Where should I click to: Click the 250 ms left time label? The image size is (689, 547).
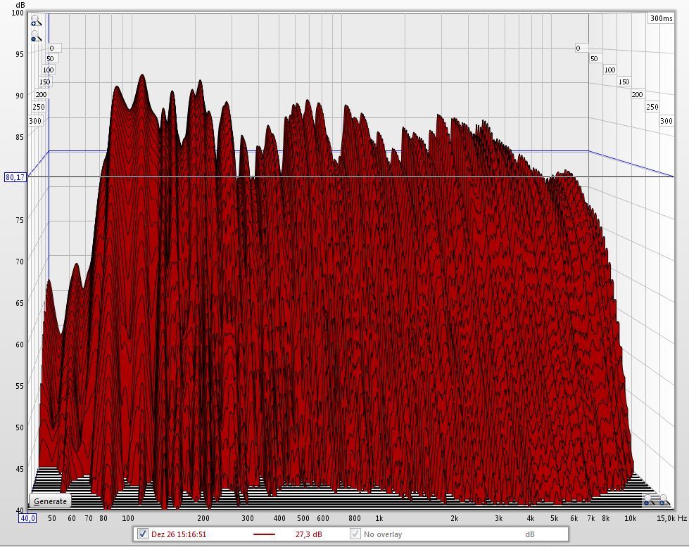click(x=39, y=107)
